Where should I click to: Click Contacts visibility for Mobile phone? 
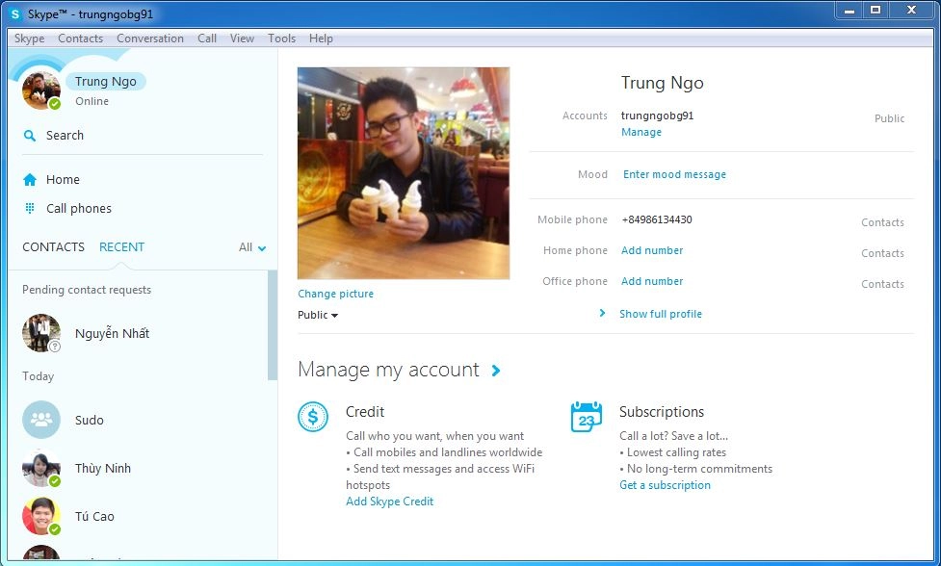882,222
